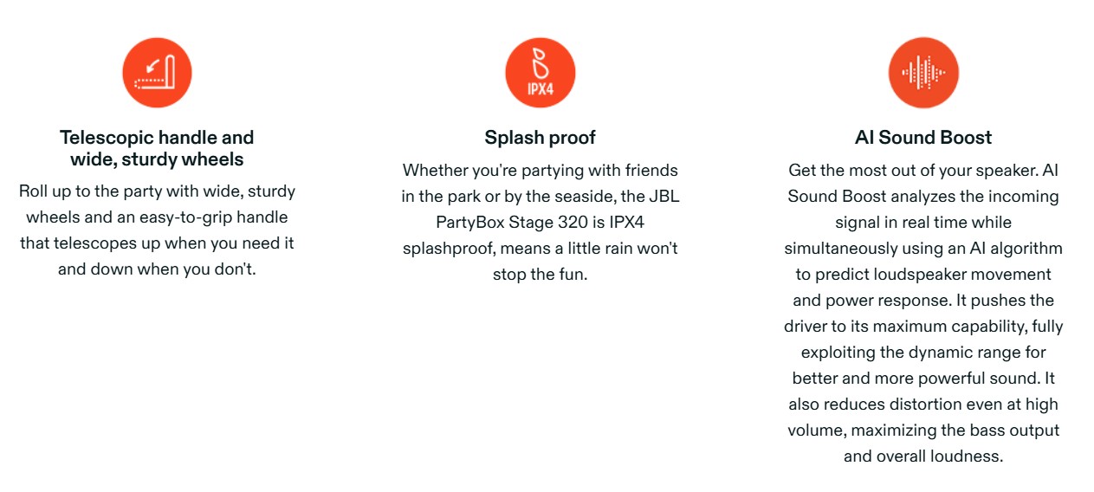Select the 'Splash proof' heading
Image resolution: width=1094 pixels, height=492 pixels.
pyautogui.click(x=541, y=138)
